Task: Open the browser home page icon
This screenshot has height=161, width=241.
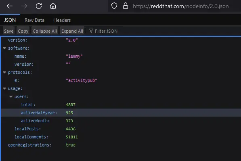Action: [x=53, y=6]
